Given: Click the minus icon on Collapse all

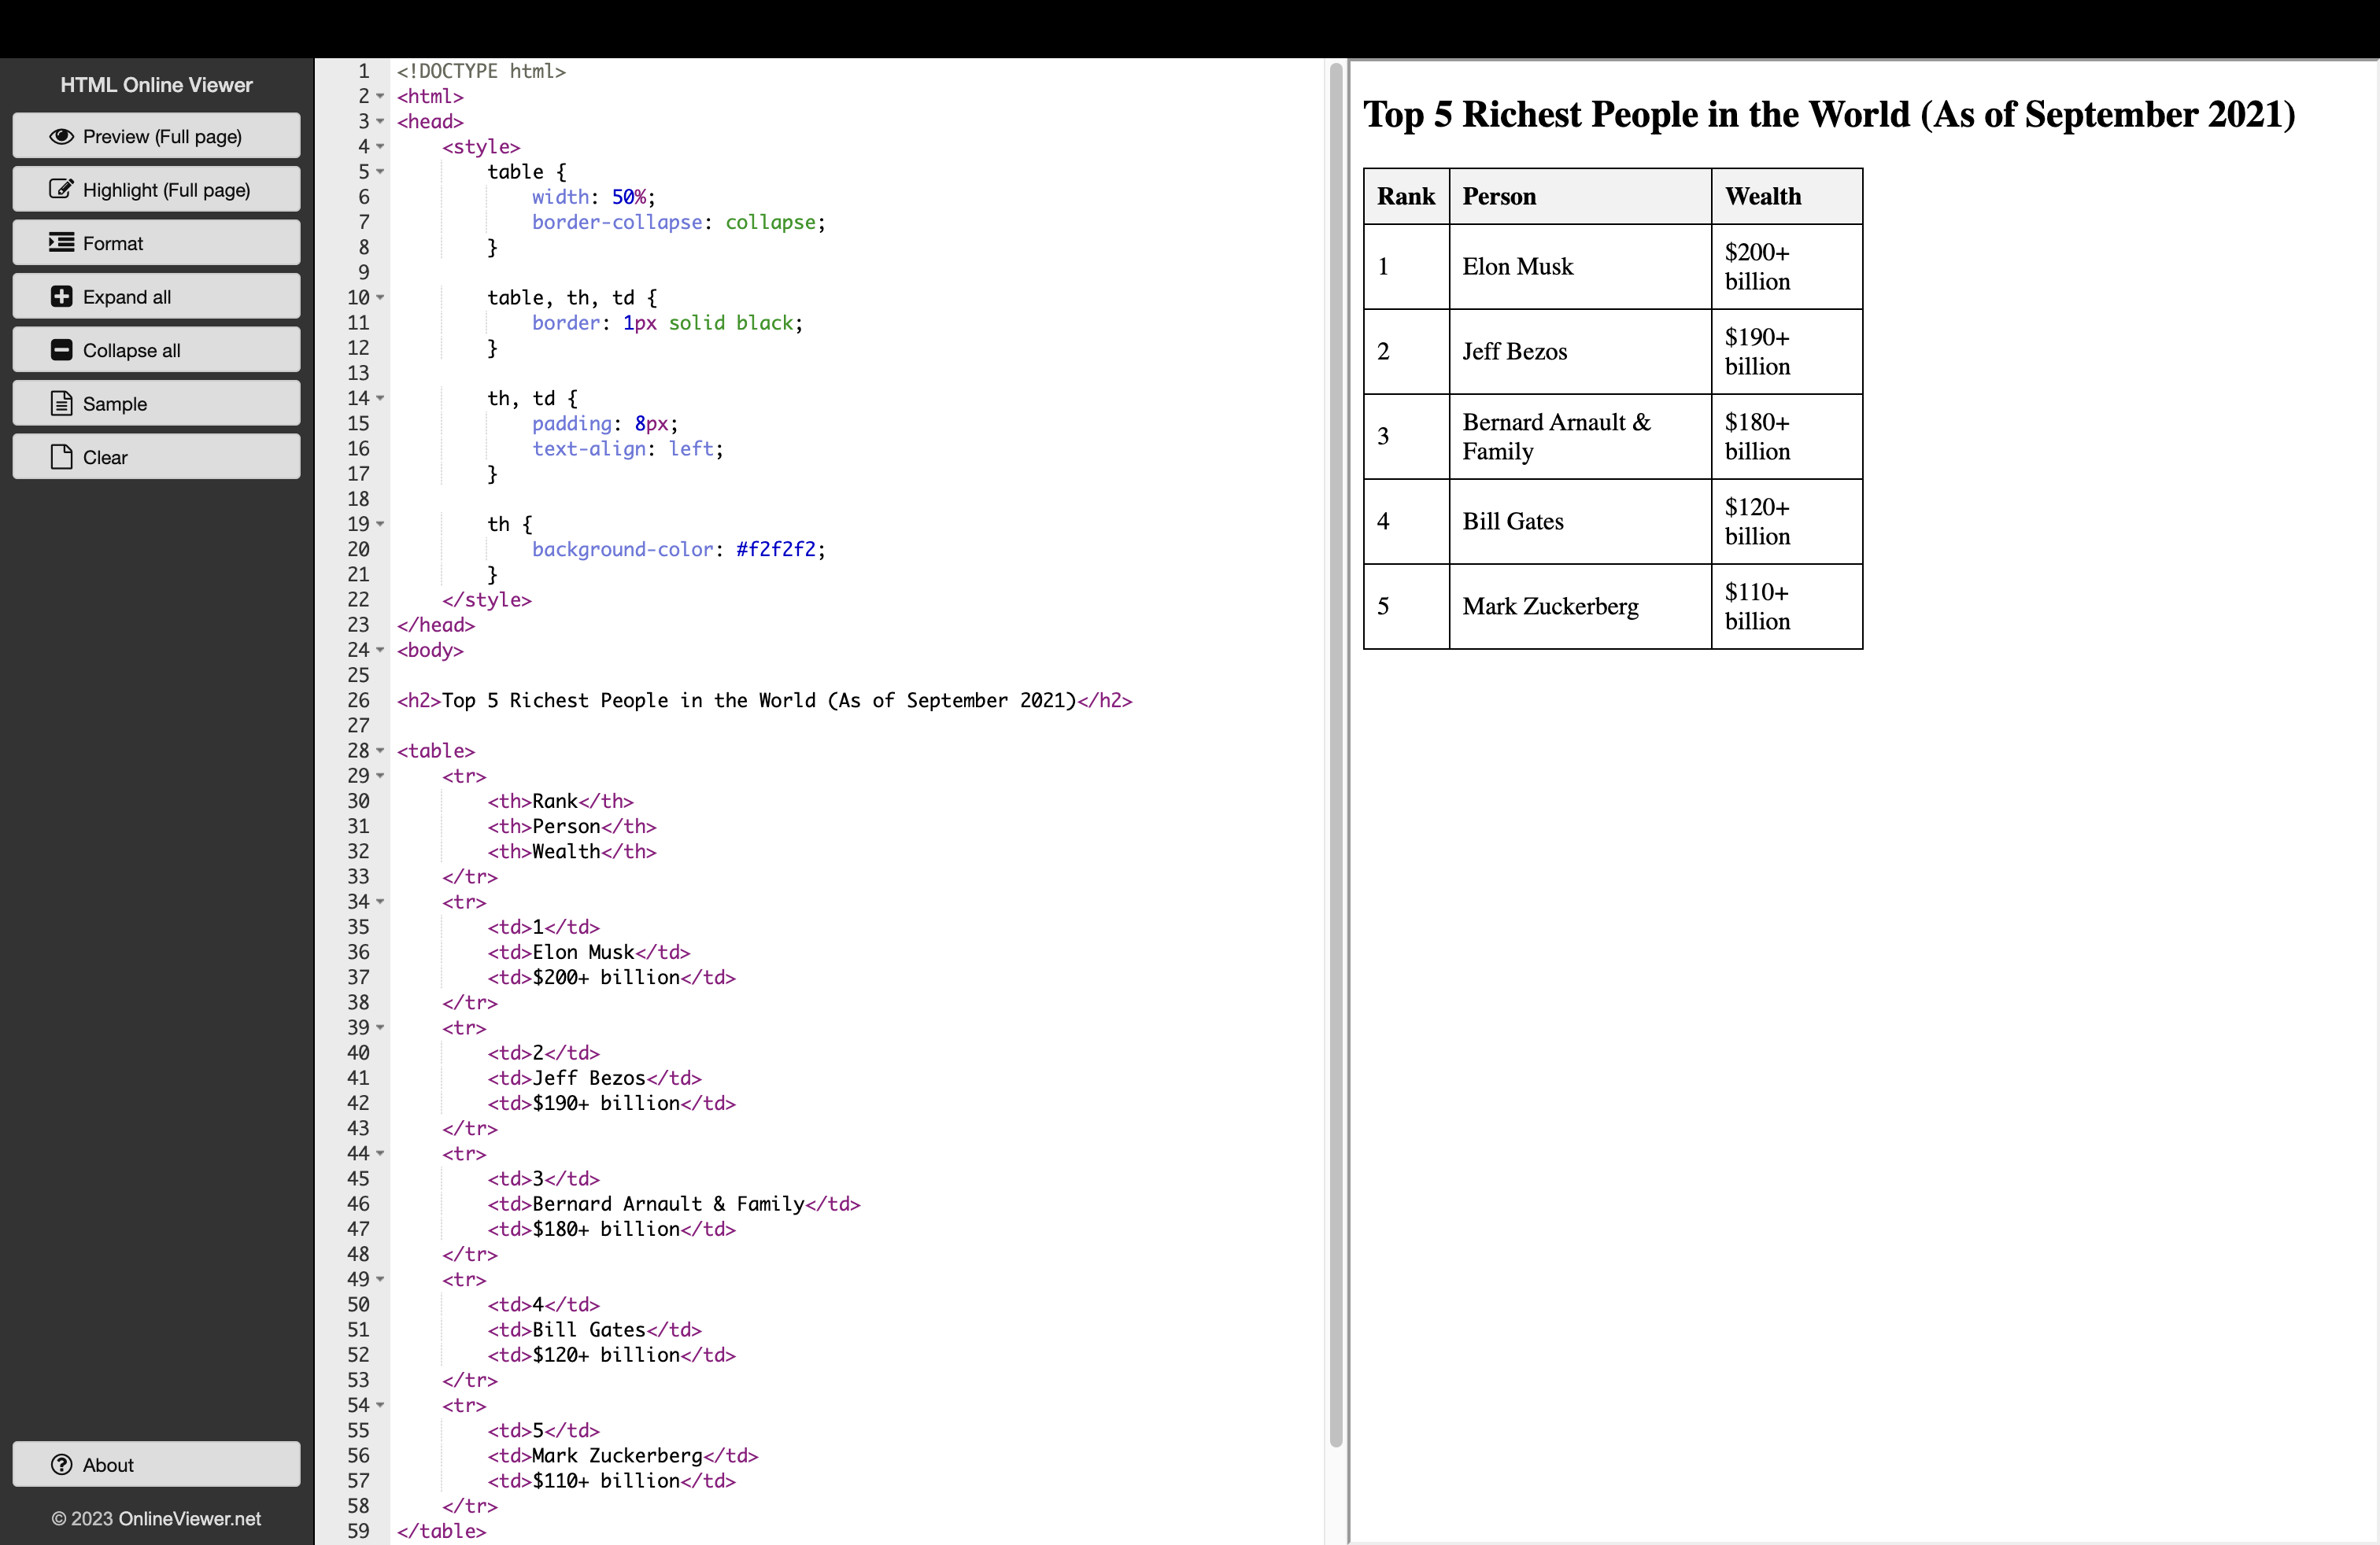Looking at the screenshot, I should tap(61, 350).
